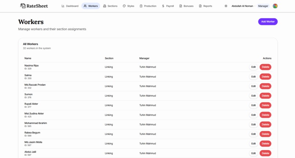Click the Production clipboard icon
Viewport: 295px width, 158px height.
coord(141,6)
